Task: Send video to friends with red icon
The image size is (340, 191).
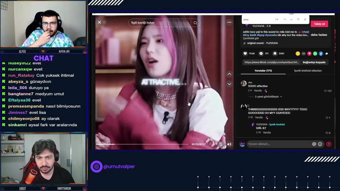Action: coord(309,54)
